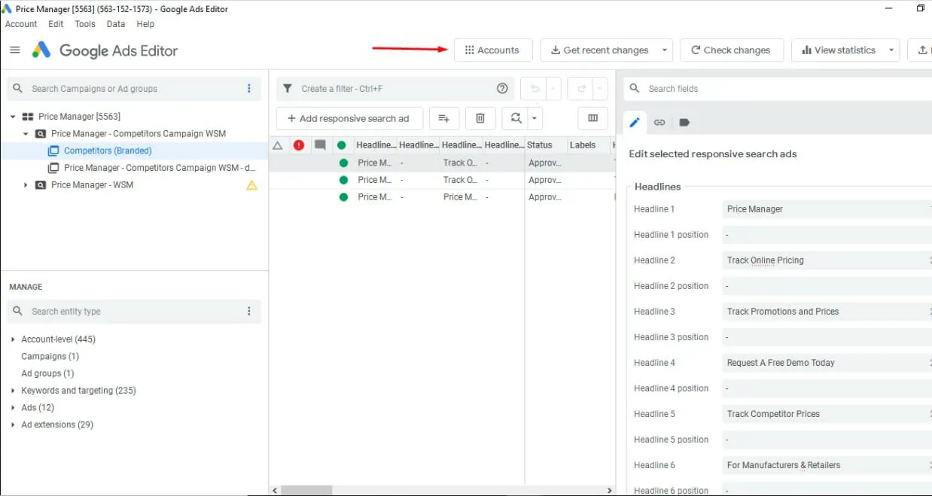
Task: Open Headline 3 position dropdown
Action: click(x=827, y=337)
